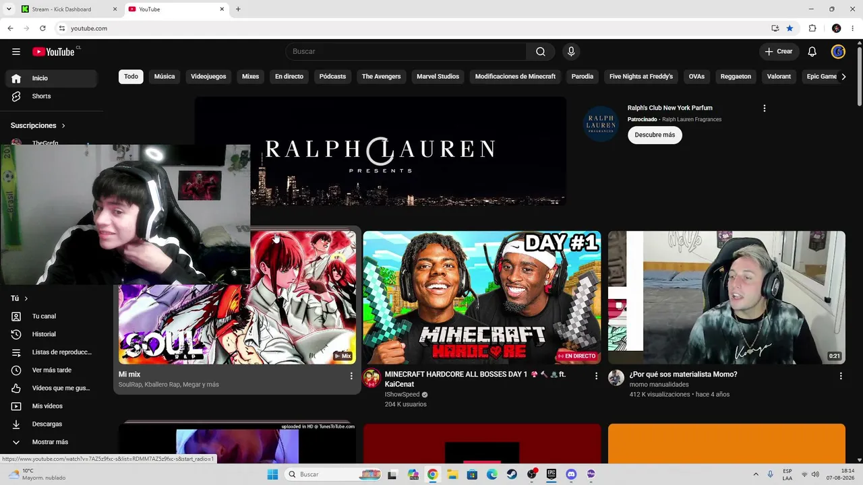Select the Todo filter chip
Viewport: 863px width, 485px height.
coord(131,77)
